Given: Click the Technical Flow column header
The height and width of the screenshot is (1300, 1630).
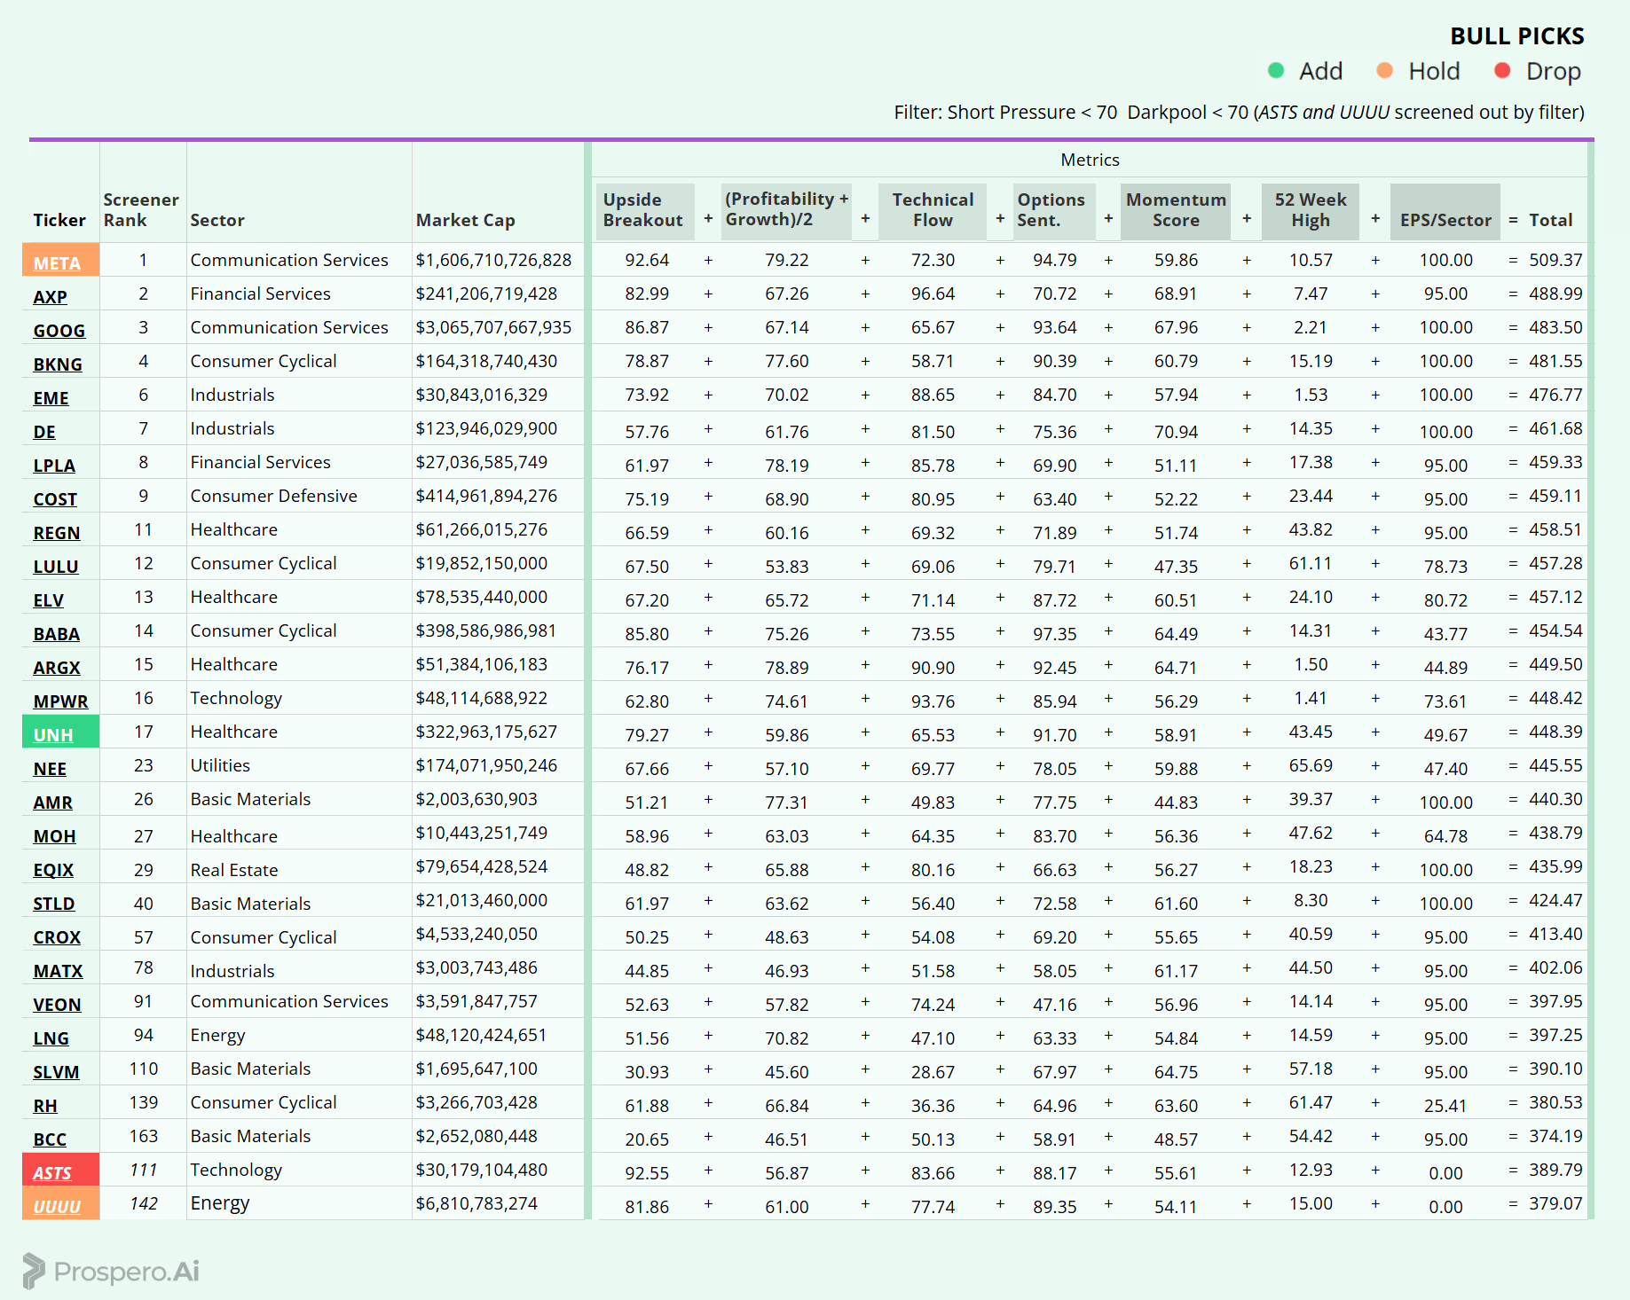Looking at the screenshot, I should 933,210.
